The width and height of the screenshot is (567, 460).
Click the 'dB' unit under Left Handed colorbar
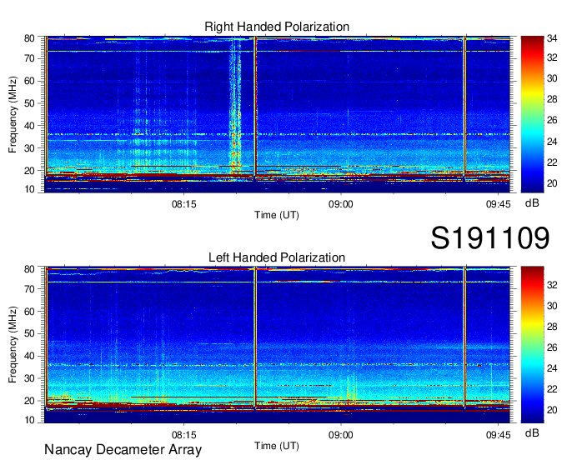pos(532,433)
